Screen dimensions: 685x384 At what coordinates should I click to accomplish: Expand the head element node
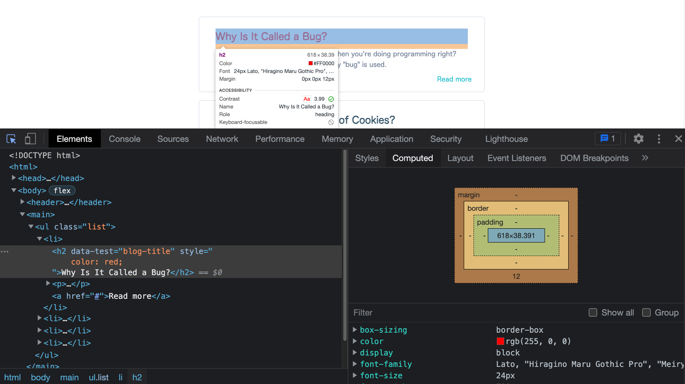coord(14,178)
